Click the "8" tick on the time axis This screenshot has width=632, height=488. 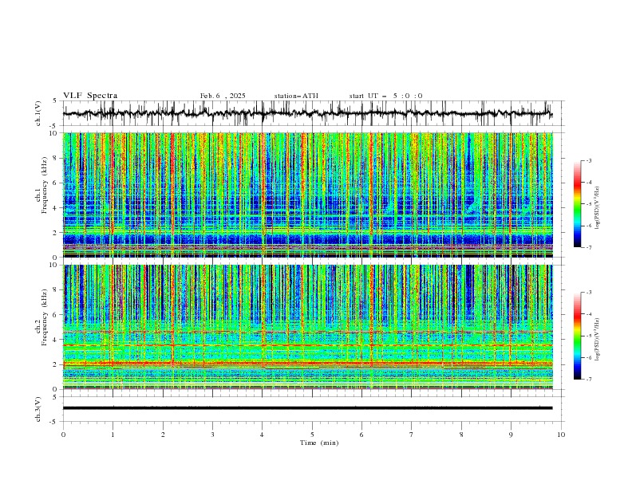point(461,435)
